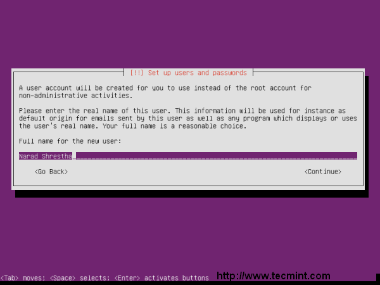Click the default origin for emails line

click(188, 118)
